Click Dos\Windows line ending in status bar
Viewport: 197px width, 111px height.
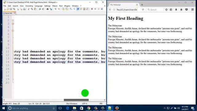[72, 104]
